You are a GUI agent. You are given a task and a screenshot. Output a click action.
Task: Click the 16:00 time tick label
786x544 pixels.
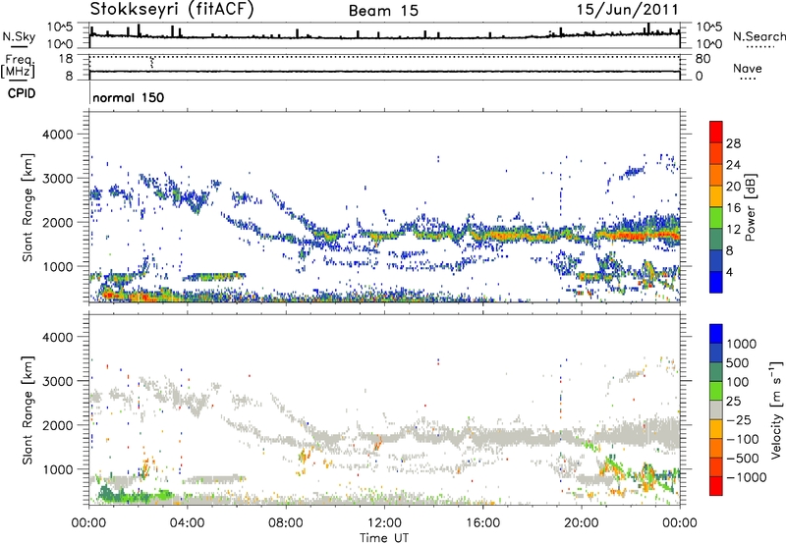[482, 523]
